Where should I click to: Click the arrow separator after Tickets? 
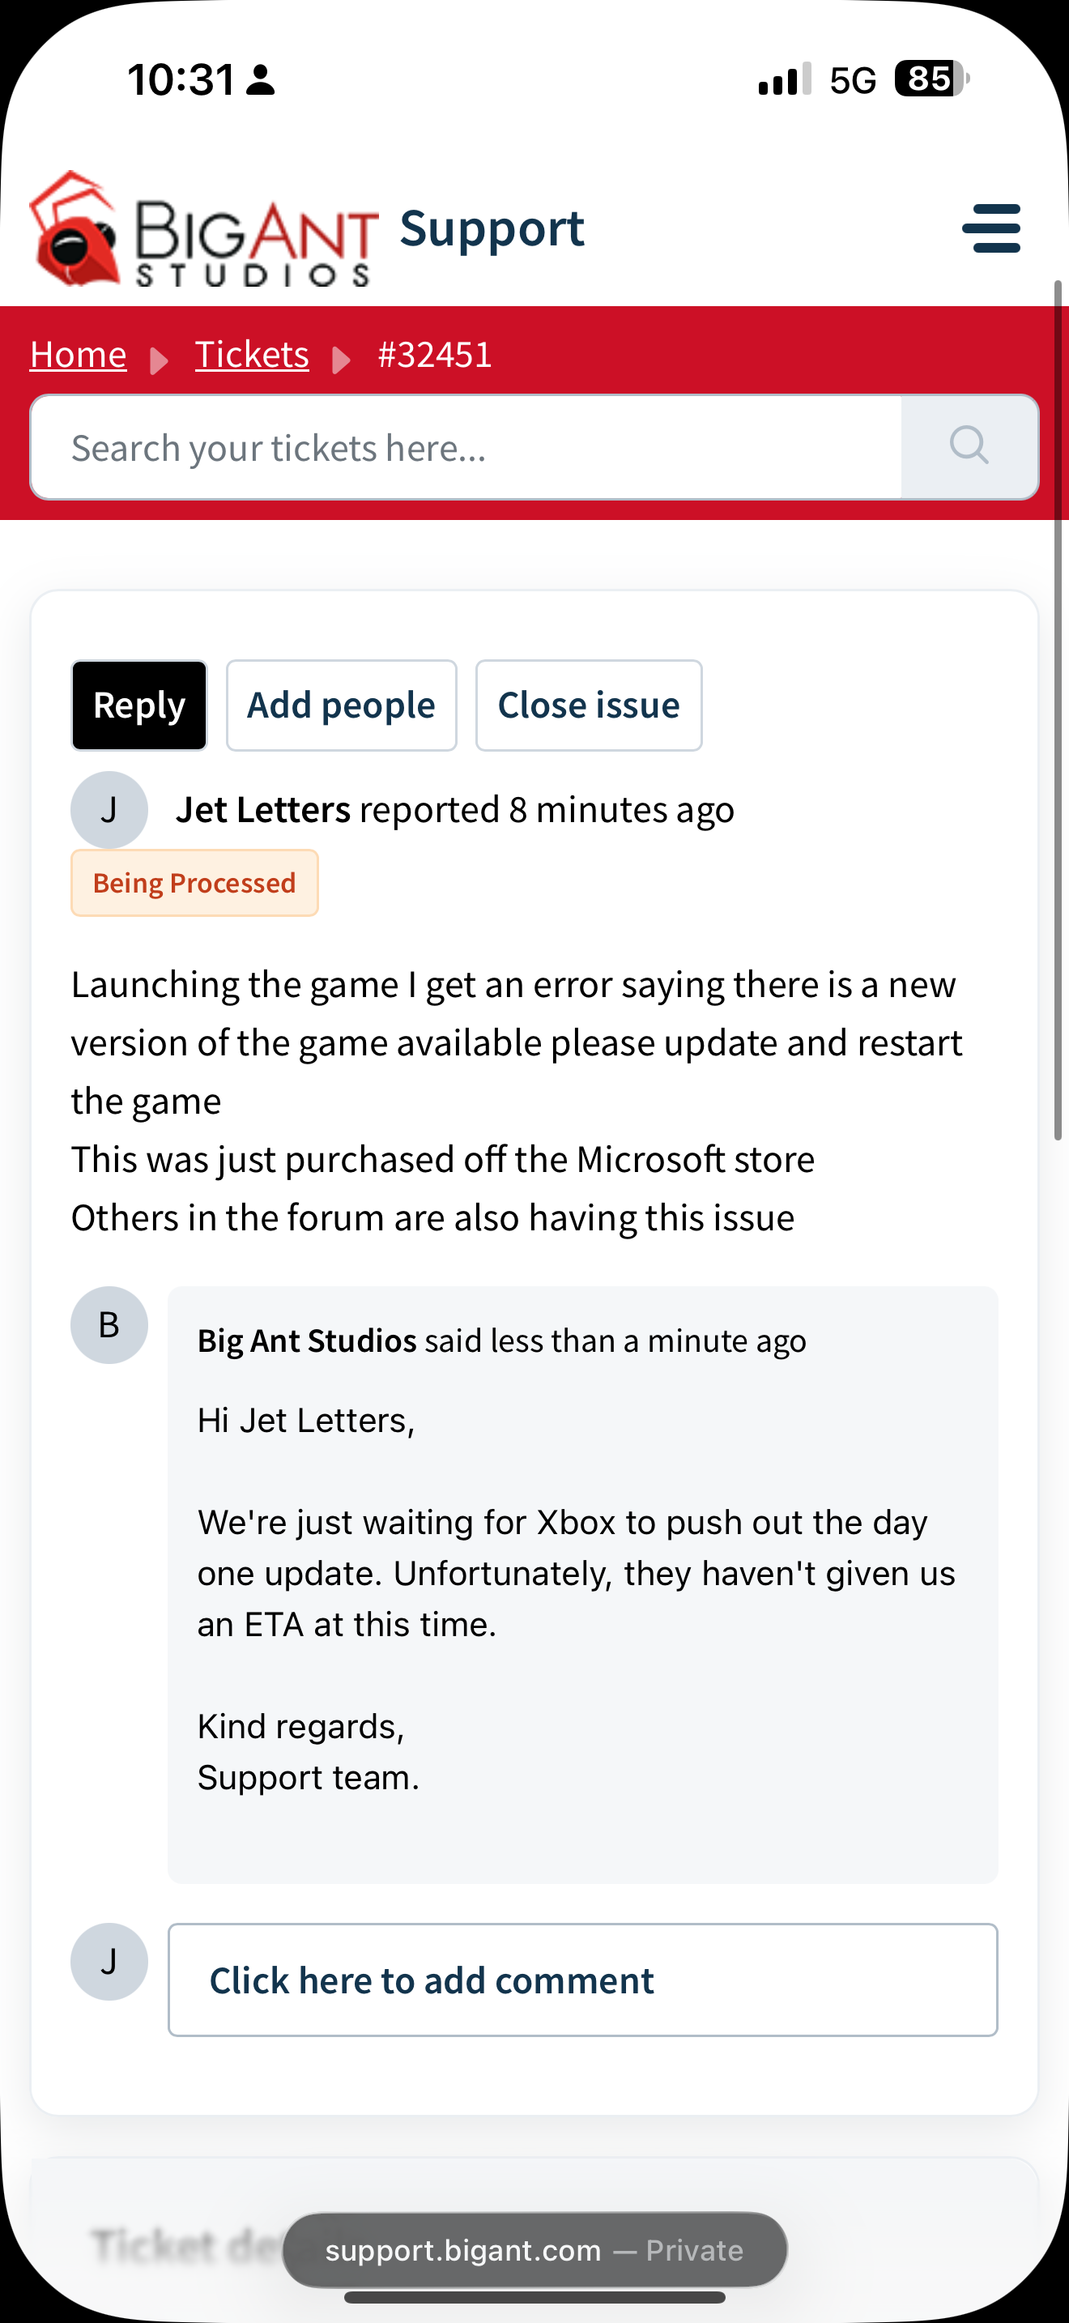[x=342, y=360]
